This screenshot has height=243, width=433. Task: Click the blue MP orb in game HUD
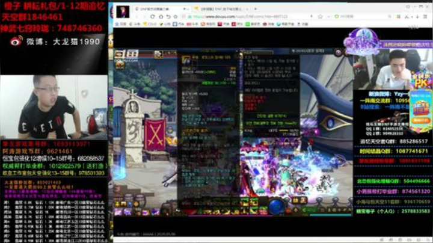click(277, 206)
